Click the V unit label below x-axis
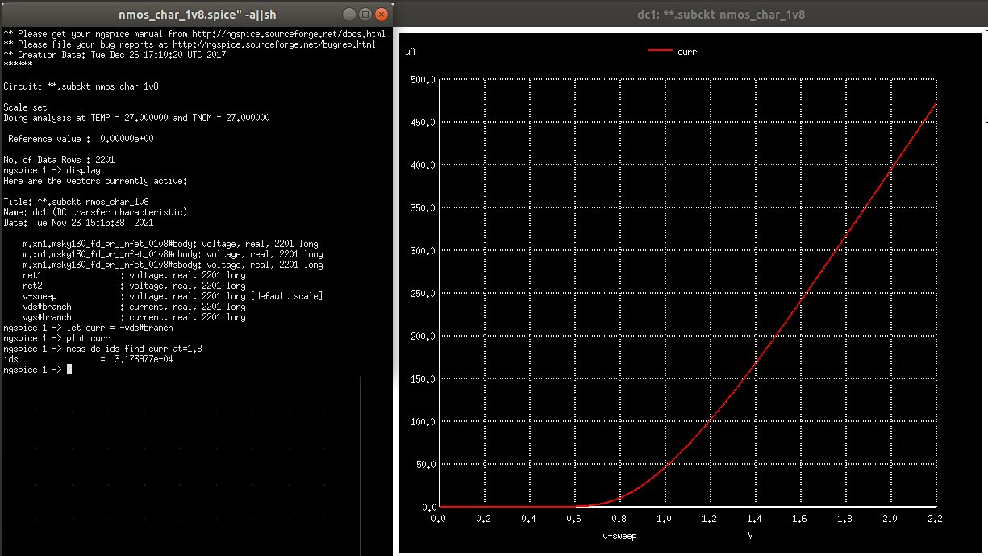988x556 pixels. pos(751,534)
